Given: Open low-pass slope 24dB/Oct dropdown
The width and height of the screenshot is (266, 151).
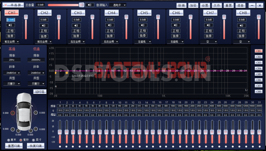Looking at the screenshot, I should [x=36, y=73].
